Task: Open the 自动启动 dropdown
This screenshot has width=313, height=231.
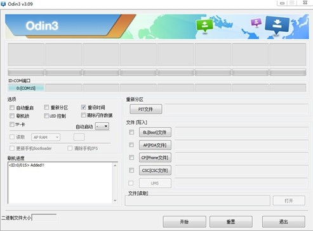Action: pyautogui.click(x=102, y=127)
